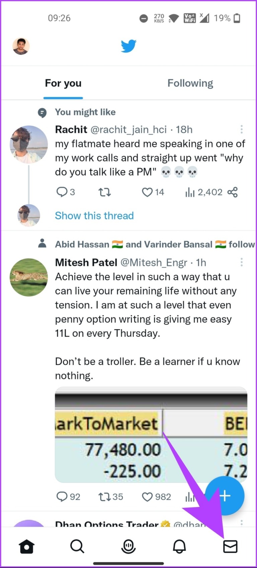Select the Home icon in bottom bar
The image size is (257, 568).
pos(26,546)
